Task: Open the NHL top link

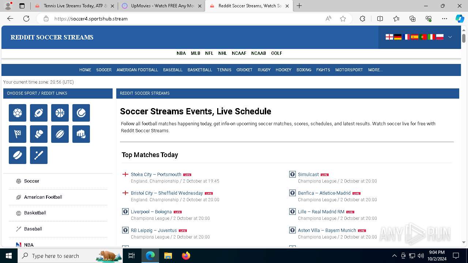Action: (x=222, y=53)
